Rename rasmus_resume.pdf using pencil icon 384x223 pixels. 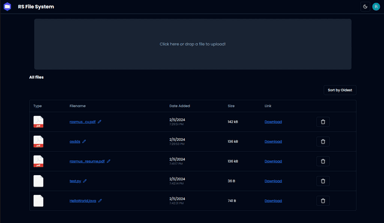(109, 161)
